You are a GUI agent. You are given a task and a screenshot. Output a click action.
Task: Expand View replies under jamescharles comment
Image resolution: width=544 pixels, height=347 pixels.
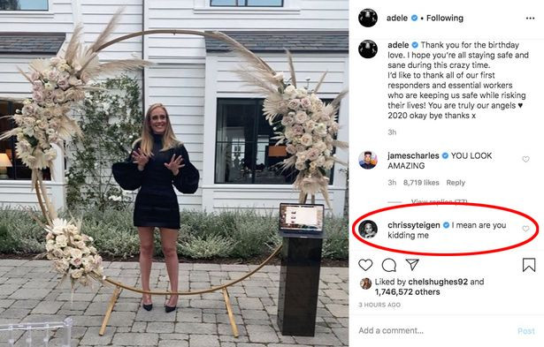[439, 201]
